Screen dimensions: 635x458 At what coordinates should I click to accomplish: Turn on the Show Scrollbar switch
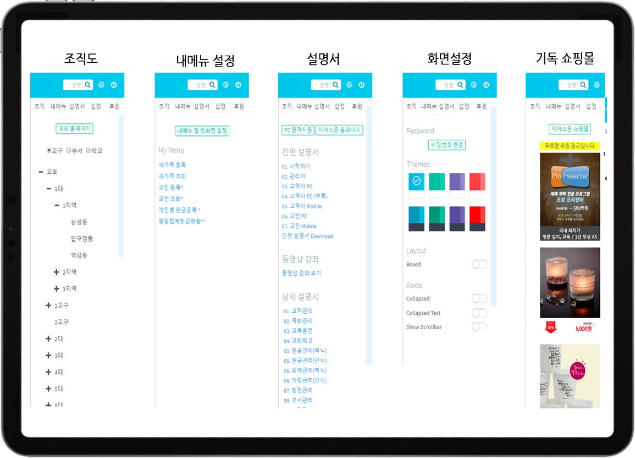point(479,327)
